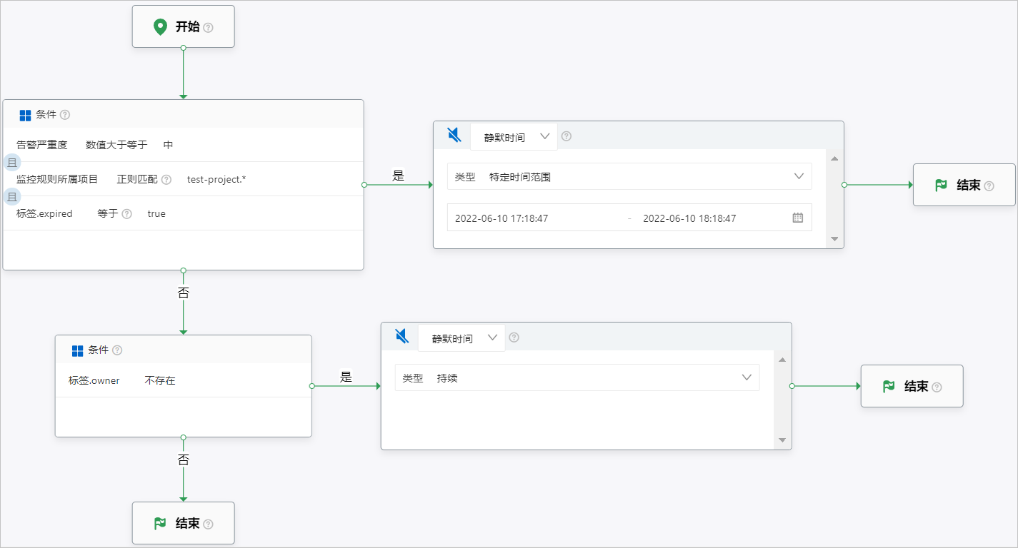The height and width of the screenshot is (548, 1018).
Task: Click 是 label on lower condition branch
Action: point(346,377)
